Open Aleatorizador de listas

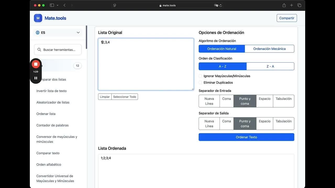click(x=53, y=102)
